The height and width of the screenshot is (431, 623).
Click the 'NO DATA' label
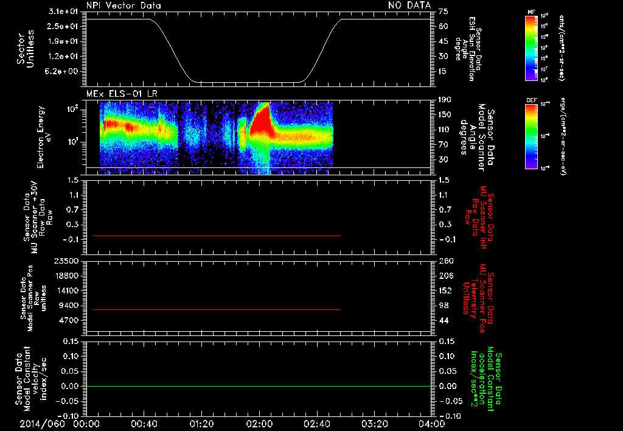tap(409, 5)
